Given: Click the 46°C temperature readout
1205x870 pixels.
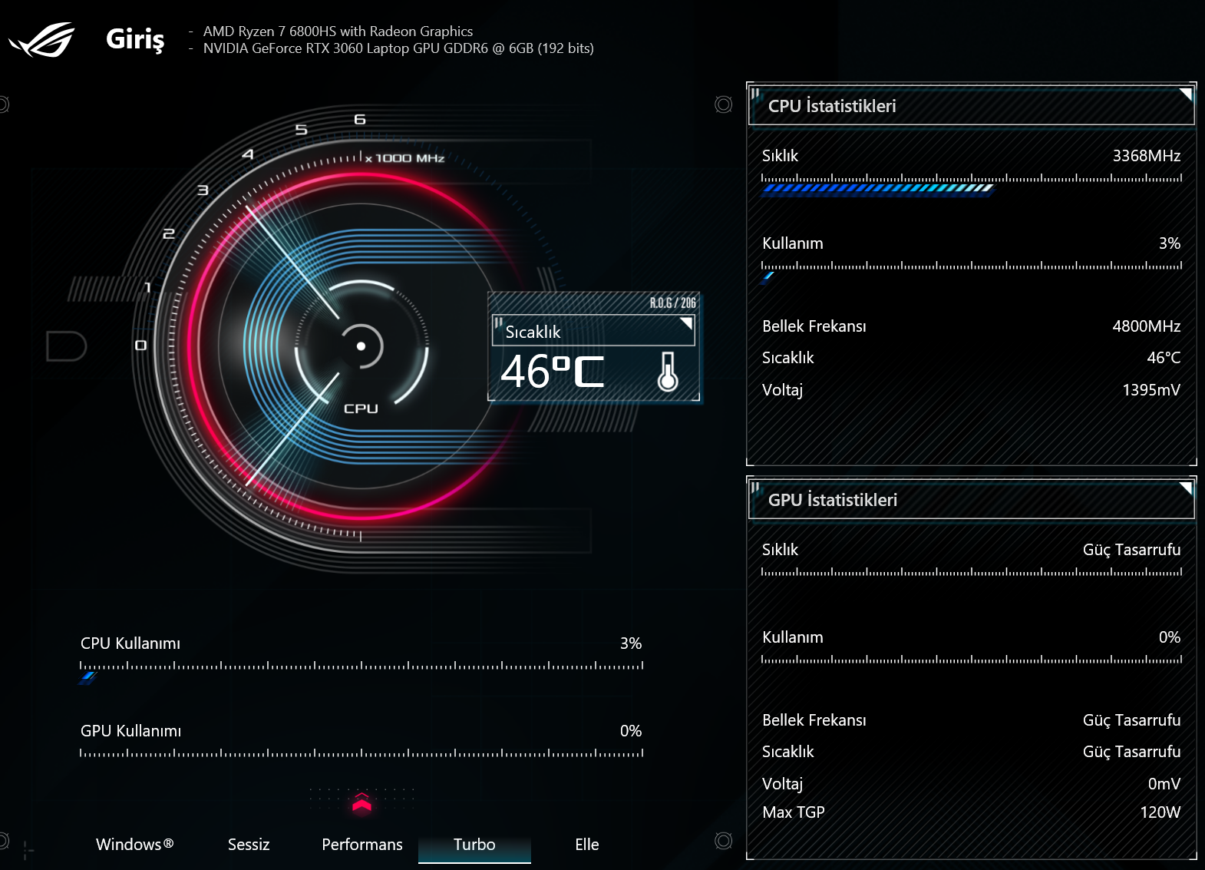Looking at the screenshot, I should click(553, 372).
